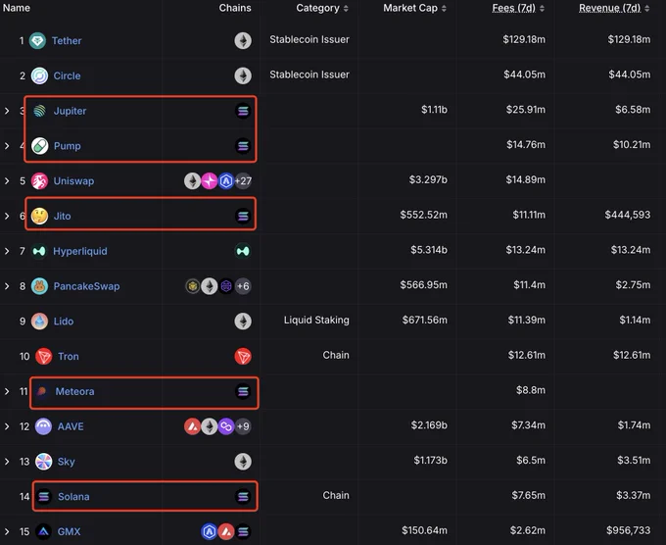Open the Uniswap protocol link
This screenshot has width=666, height=545.
point(73,181)
